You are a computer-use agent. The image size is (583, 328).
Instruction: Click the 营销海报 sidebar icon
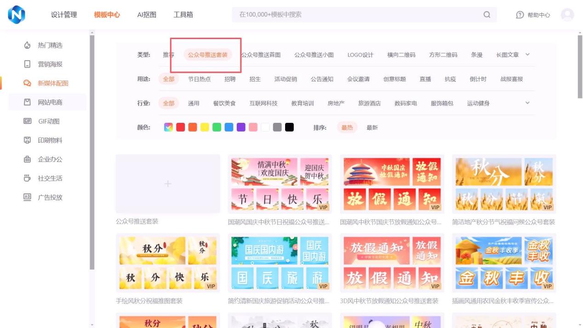(x=27, y=64)
